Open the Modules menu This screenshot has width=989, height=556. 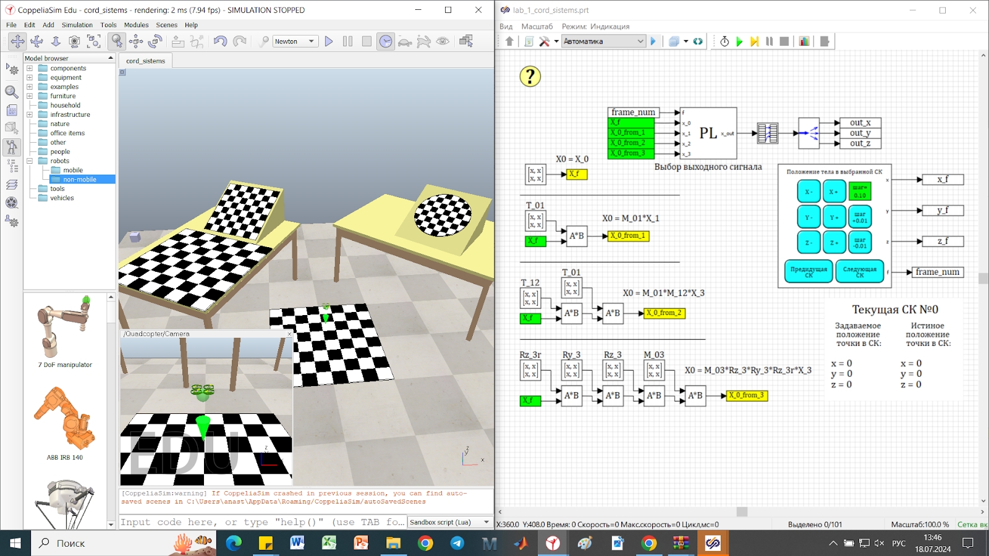(136, 25)
